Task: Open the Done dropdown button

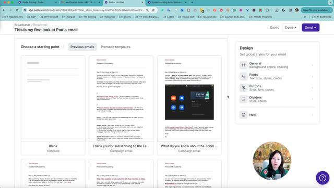Action: (x=291, y=28)
